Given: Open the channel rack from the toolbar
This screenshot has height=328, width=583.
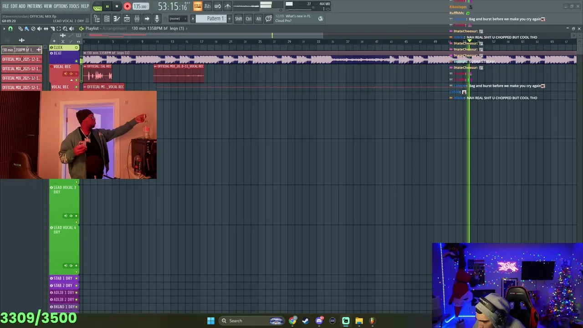Looking at the screenshot, I should [x=107, y=19].
